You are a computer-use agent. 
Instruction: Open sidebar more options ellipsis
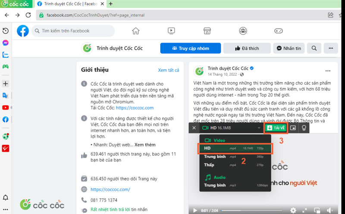pos(6,209)
